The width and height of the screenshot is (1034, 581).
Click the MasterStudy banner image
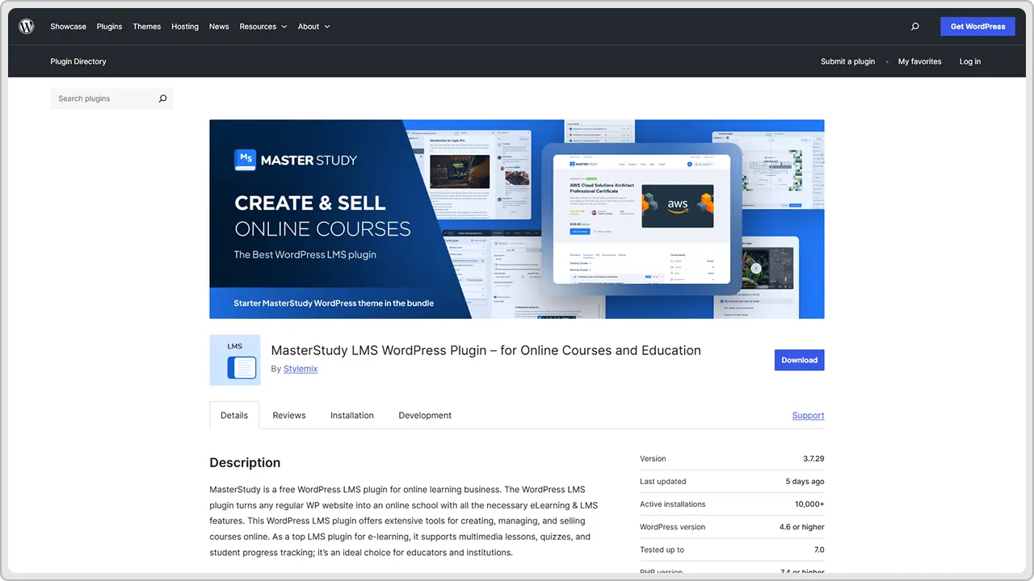click(x=517, y=219)
